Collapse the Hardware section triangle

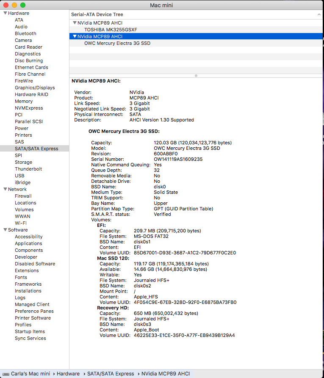click(5, 13)
